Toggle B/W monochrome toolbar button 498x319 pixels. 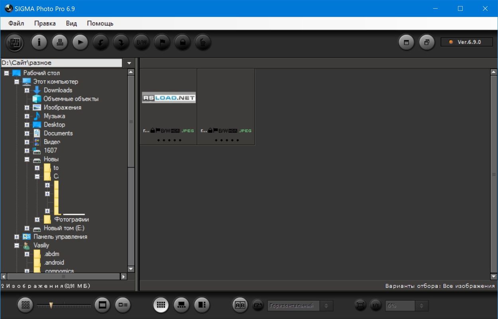(x=141, y=42)
